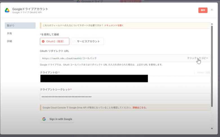
Task: Click the OAuth redirect URL text
Action: [69, 58]
